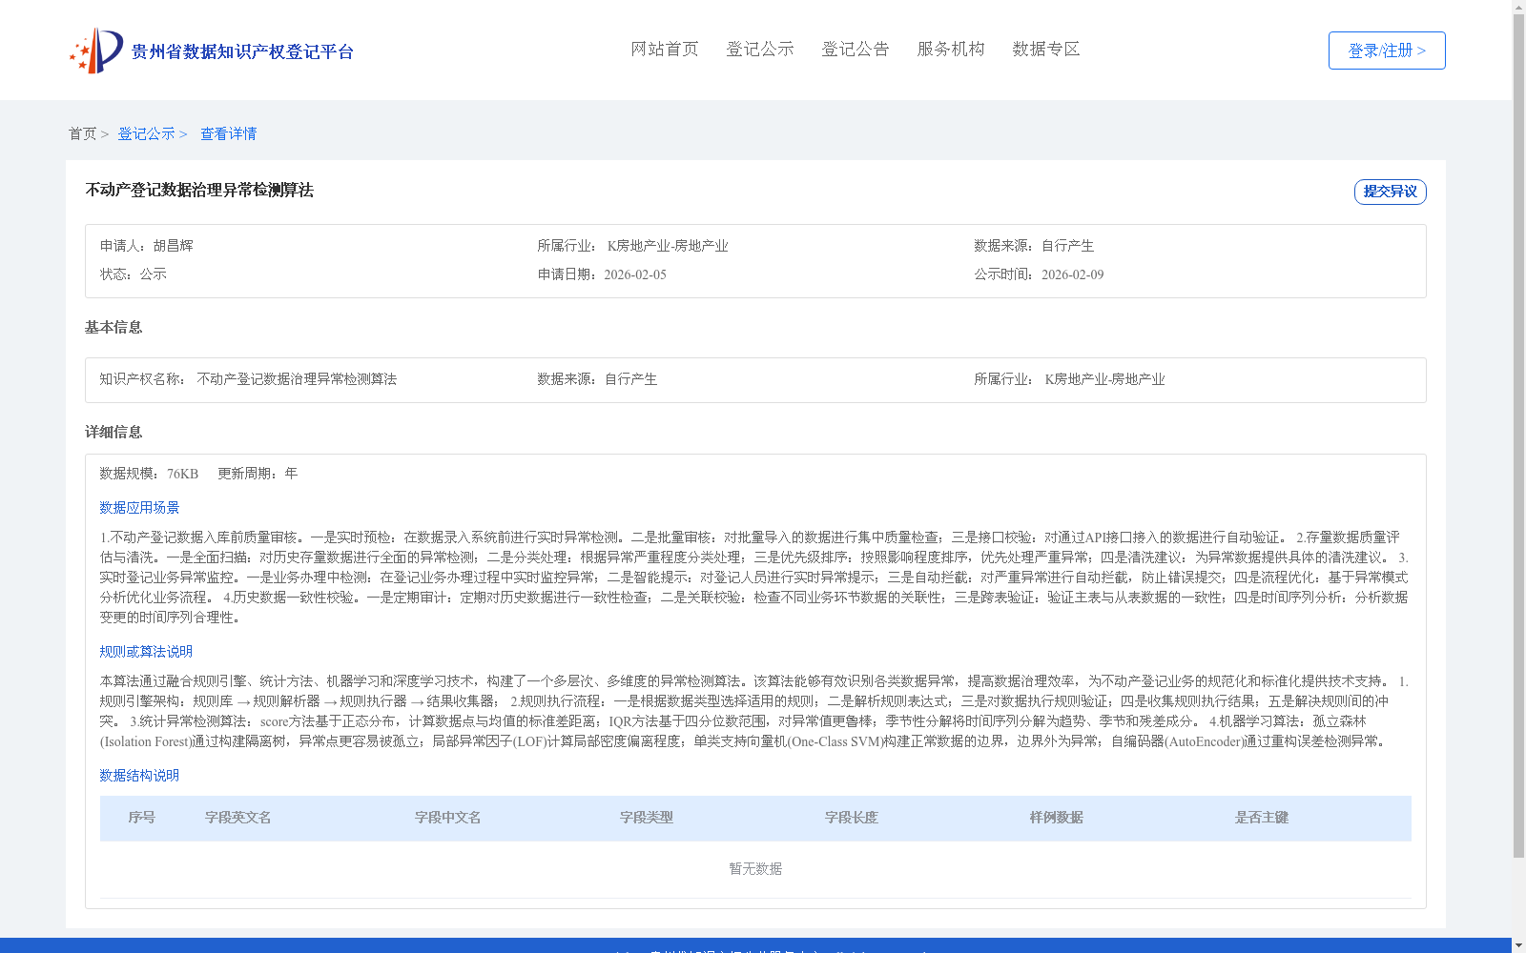Click the vertical scrollbar thumb
Viewport: 1526px width, 953px height.
click(x=1519, y=436)
